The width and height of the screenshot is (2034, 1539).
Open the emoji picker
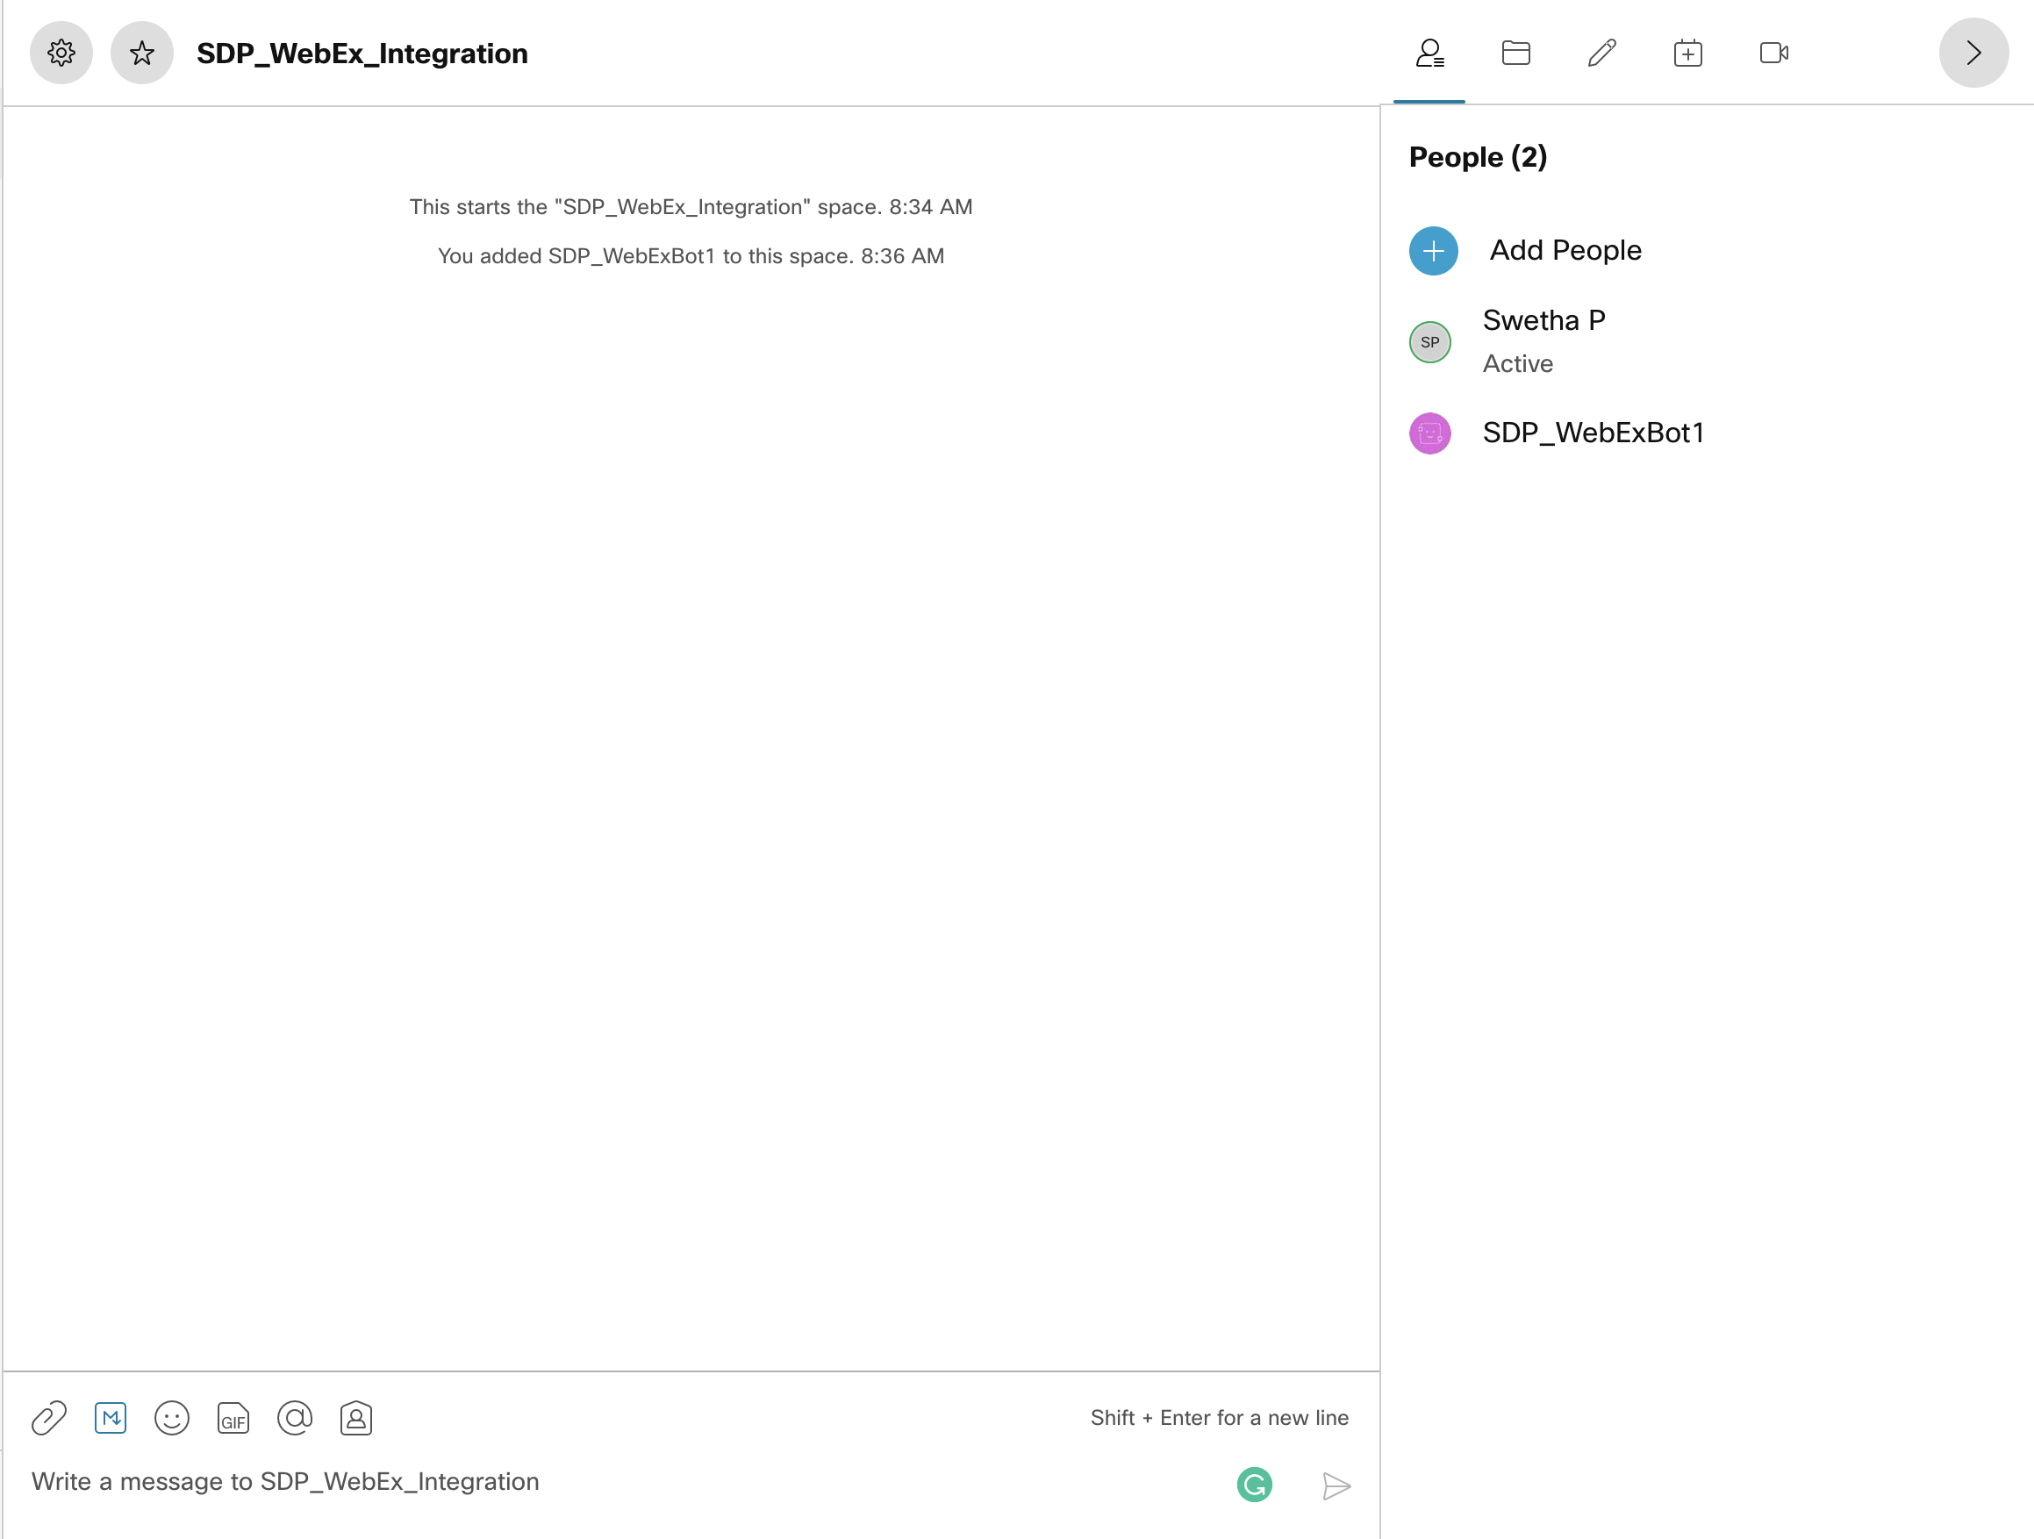click(172, 1419)
